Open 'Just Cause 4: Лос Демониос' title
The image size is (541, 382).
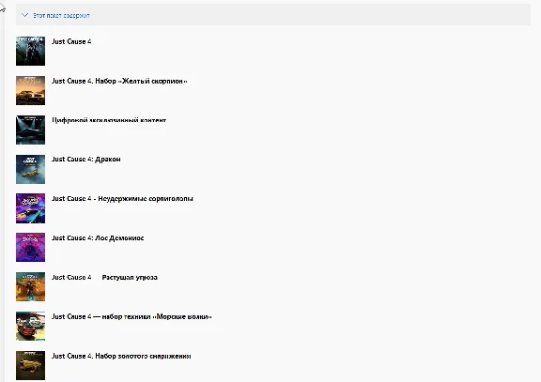98,237
